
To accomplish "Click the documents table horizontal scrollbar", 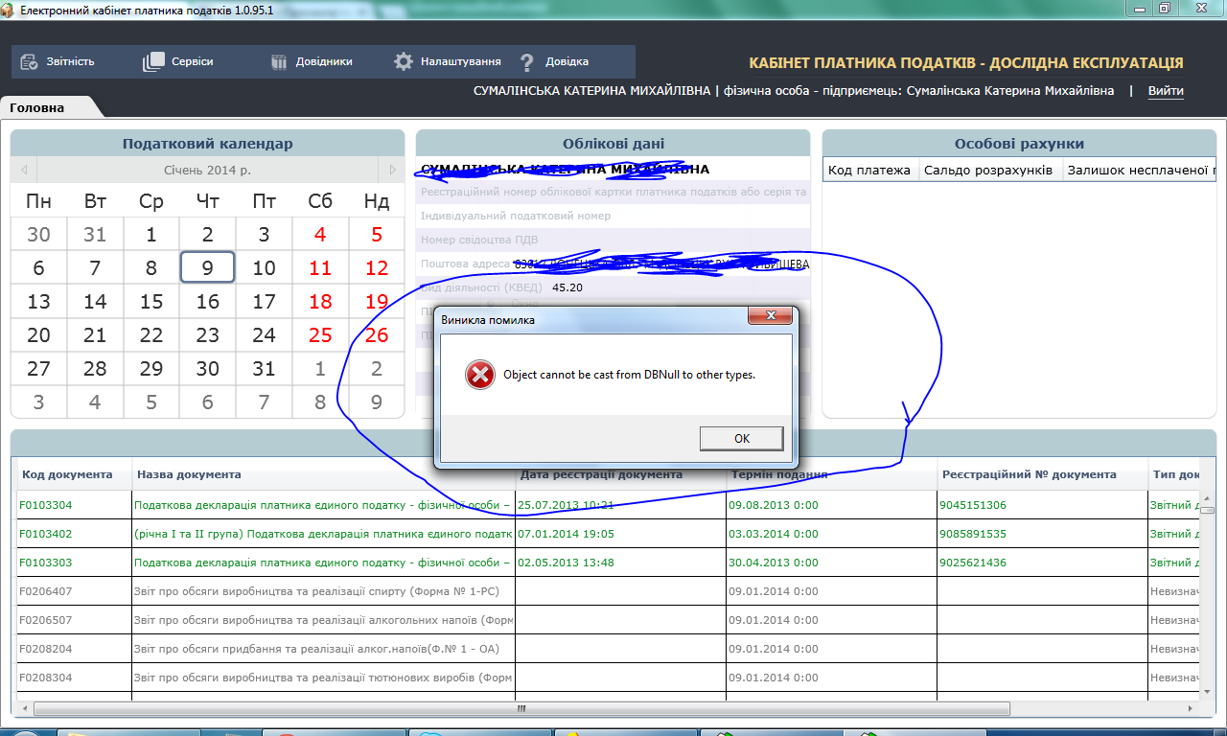I will [x=521, y=709].
